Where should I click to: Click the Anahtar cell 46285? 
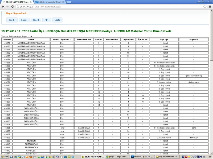point(7,63)
